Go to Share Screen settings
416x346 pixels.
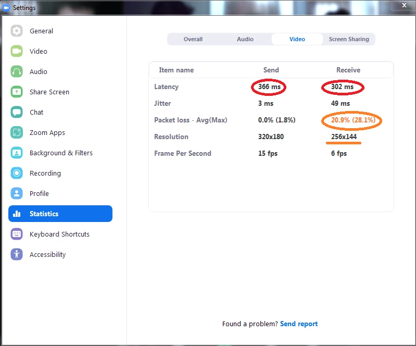click(x=49, y=92)
